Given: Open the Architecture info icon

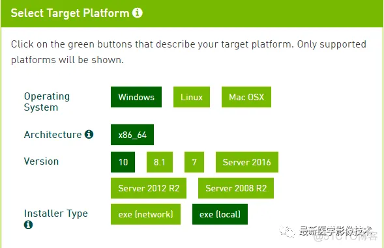Looking at the screenshot, I should 89,134.
